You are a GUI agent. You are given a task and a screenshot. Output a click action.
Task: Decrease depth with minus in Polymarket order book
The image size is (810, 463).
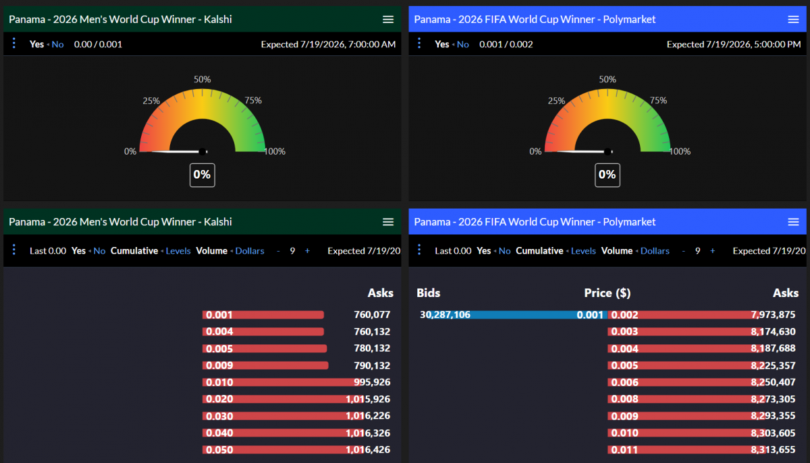tap(683, 251)
